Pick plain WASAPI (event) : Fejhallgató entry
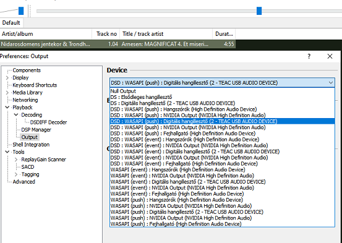This screenshot has height=243, width=342. (222, 194)
